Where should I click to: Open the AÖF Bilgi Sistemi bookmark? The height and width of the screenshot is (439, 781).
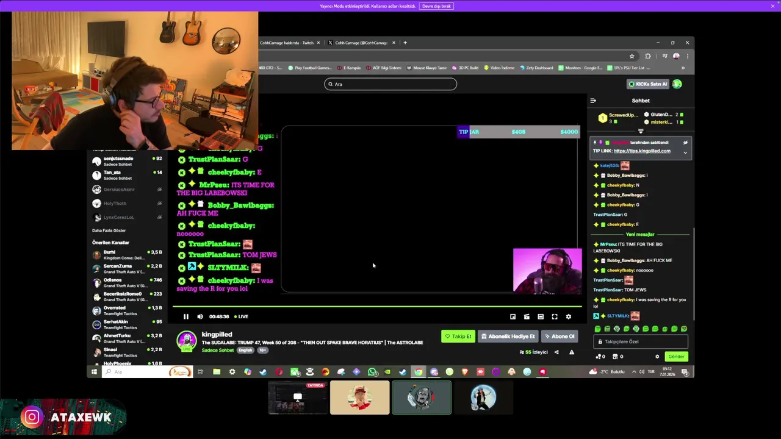383,68
